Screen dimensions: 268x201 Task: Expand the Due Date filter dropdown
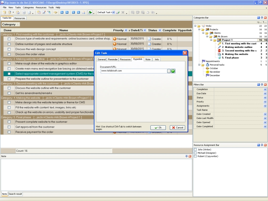coord(265,94)
